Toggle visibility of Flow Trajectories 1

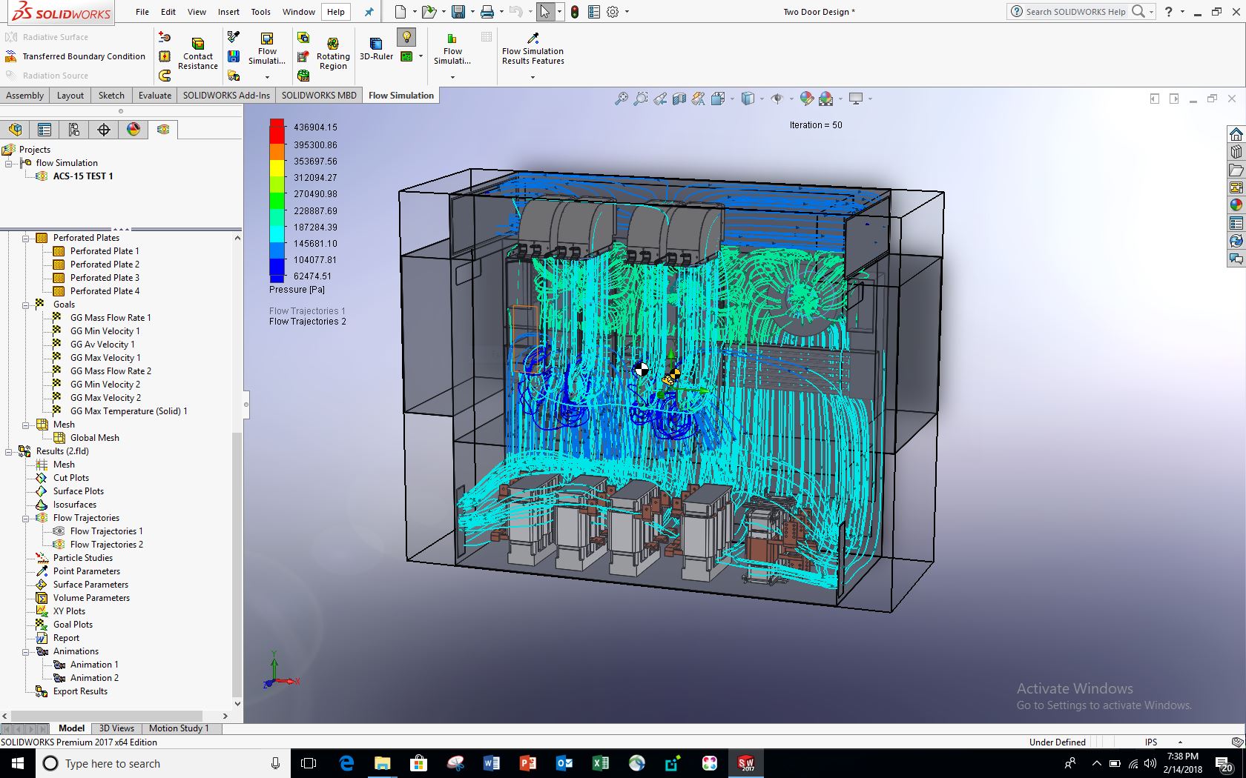[x=59, y=531]
